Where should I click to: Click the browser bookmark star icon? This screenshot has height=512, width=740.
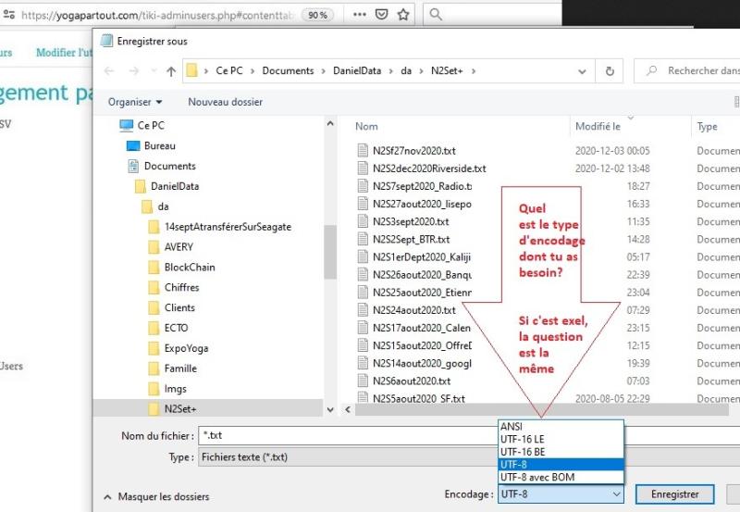(x=404, y=15)
